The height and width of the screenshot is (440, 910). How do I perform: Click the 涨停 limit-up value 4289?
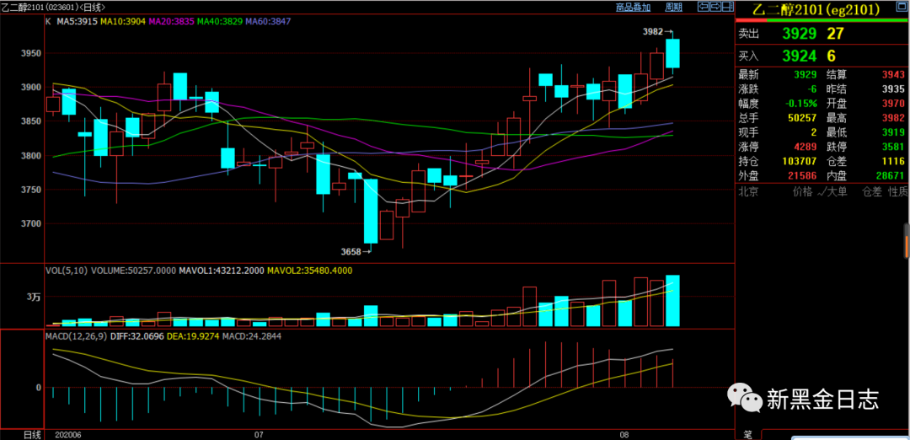point(805,147)
